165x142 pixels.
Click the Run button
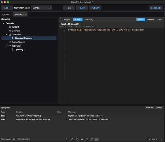69,8
